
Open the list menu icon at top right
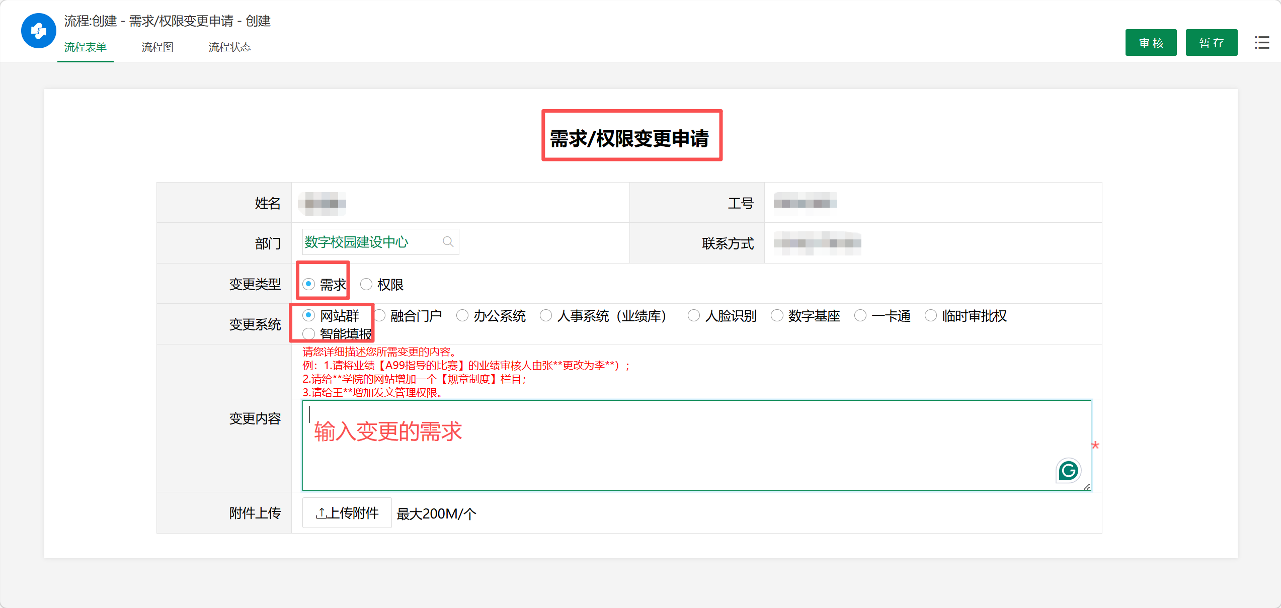coord(1261,43)
